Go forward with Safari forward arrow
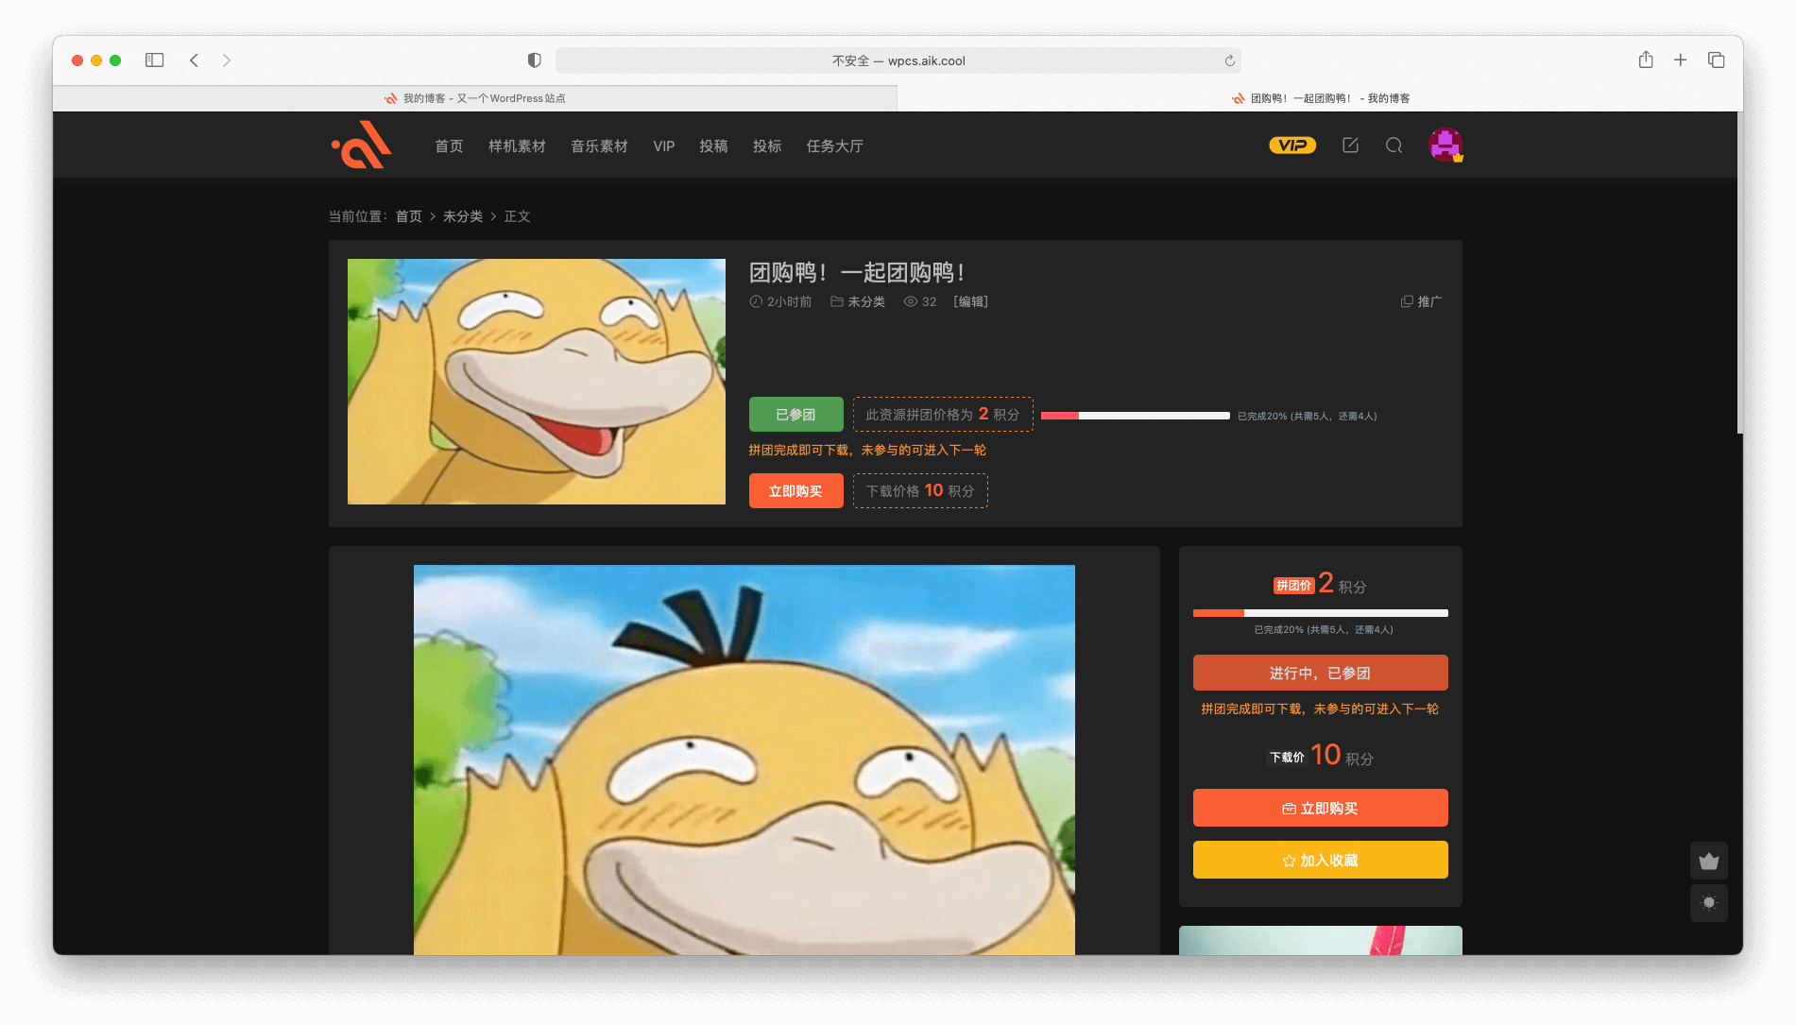 tap(226, 60)
